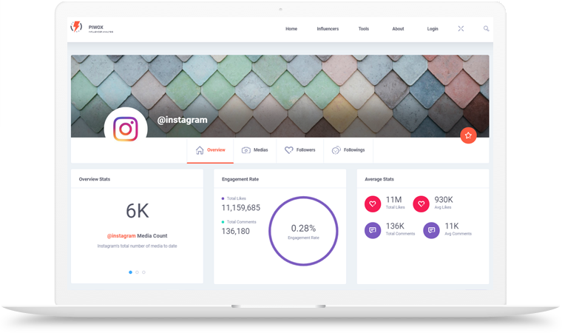Select the first carousel dot indicator
The image size is (562, 333).
click(x=131, y=272)
